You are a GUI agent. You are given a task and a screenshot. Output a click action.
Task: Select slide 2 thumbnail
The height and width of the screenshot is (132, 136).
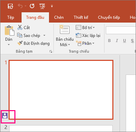click(61, 129)
